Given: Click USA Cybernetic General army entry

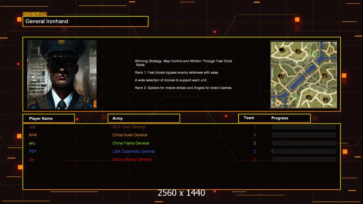Looking at the screenshot, I should 133,151.
